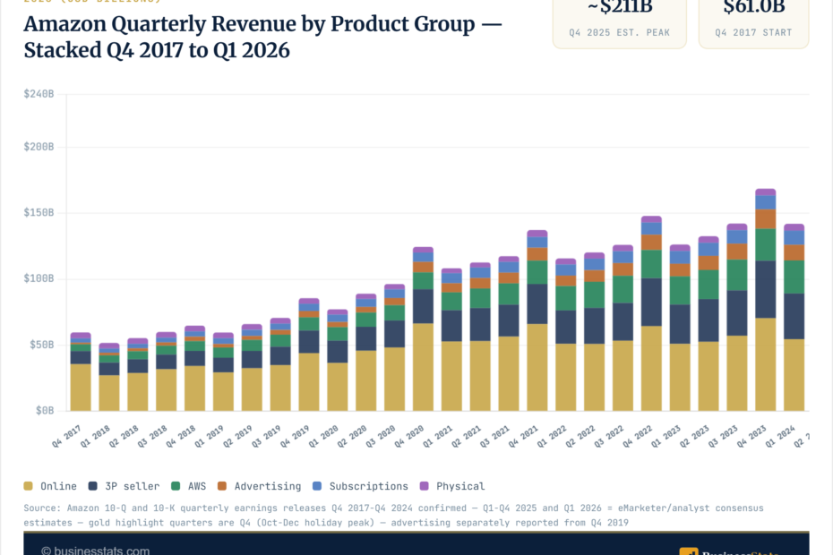The image size is (833, 555).
Task: Click the Advertising segment of the Q1 2024 bar
Action: [x=794, y=252]
